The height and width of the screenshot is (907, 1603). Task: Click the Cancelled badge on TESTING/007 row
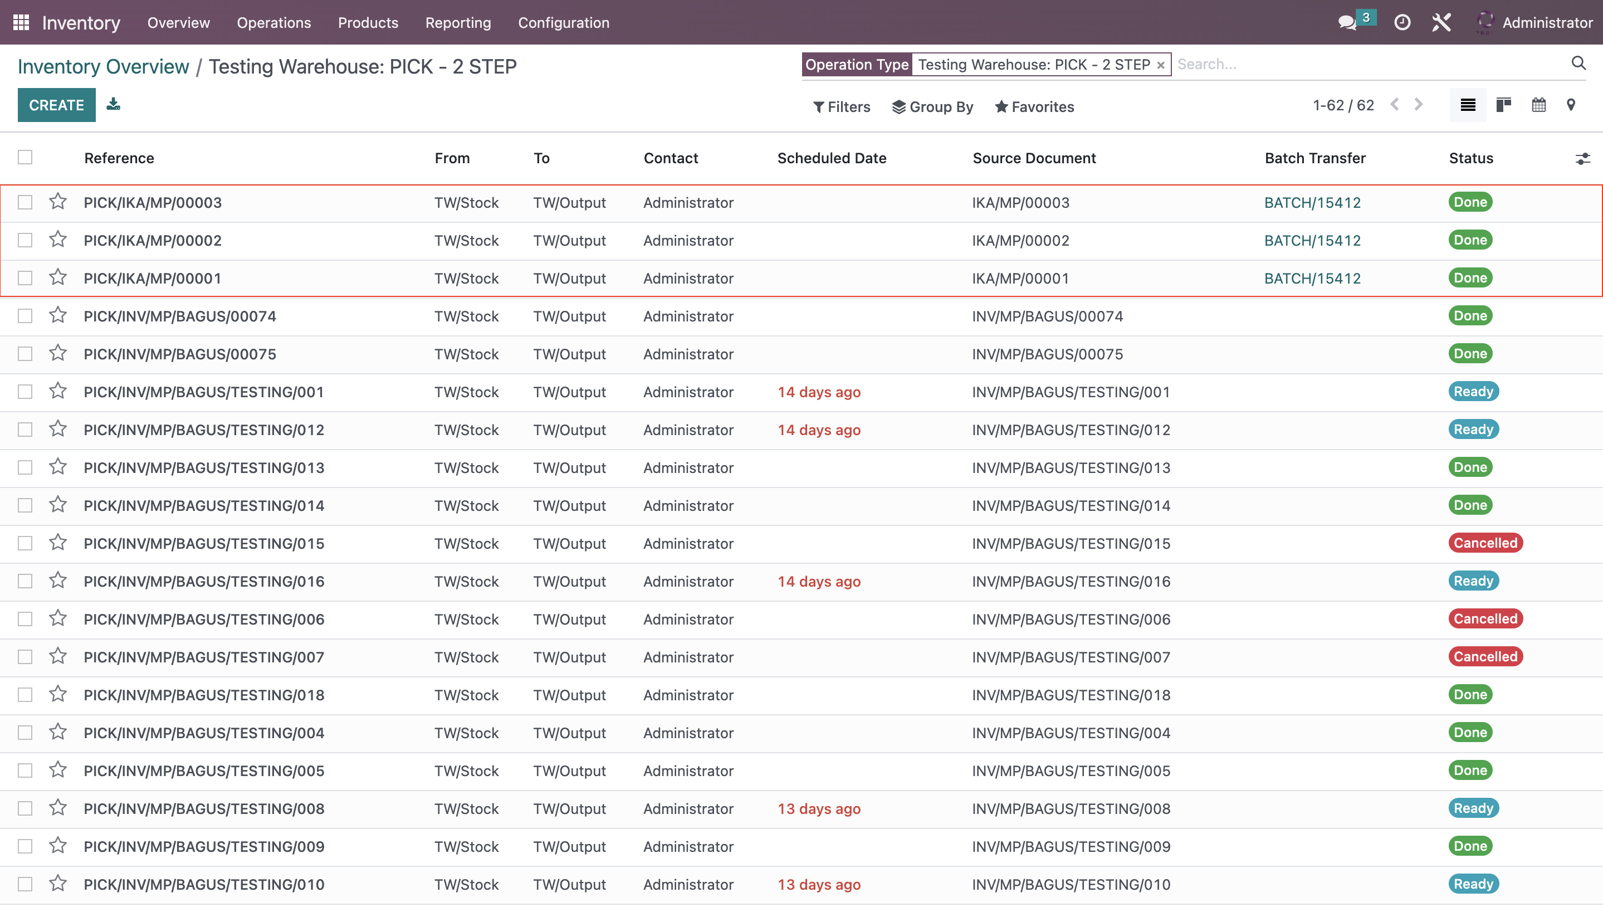pos(1485,657)
